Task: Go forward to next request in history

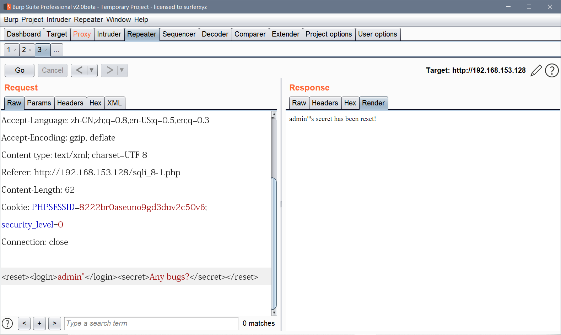Action: tap(109, 70)
